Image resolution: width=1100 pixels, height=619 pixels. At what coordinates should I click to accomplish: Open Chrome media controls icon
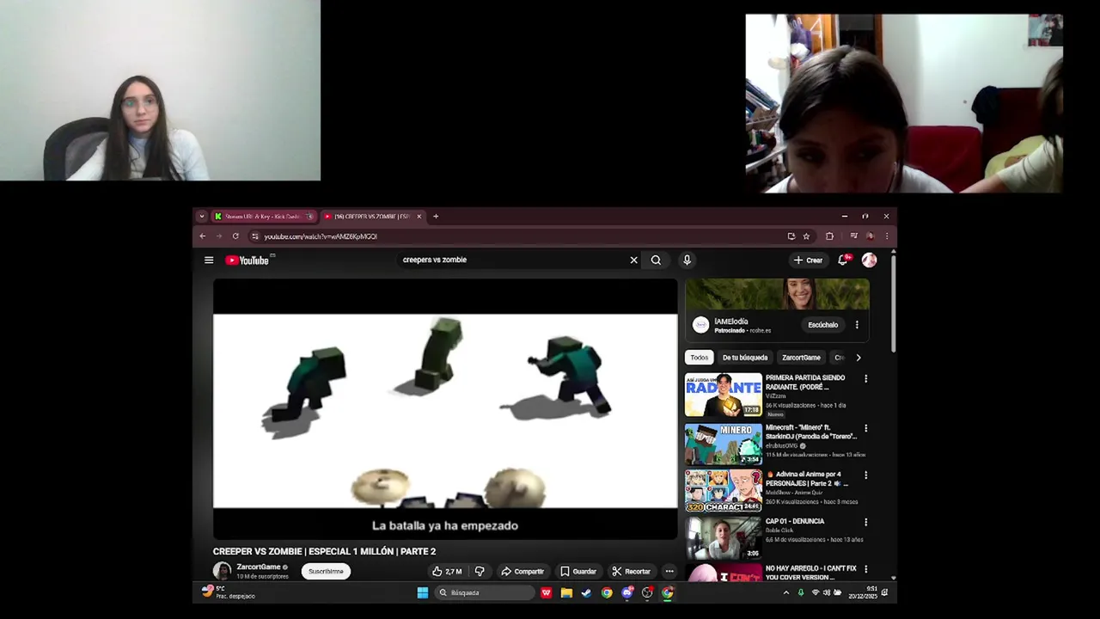(x=853, y=236)
